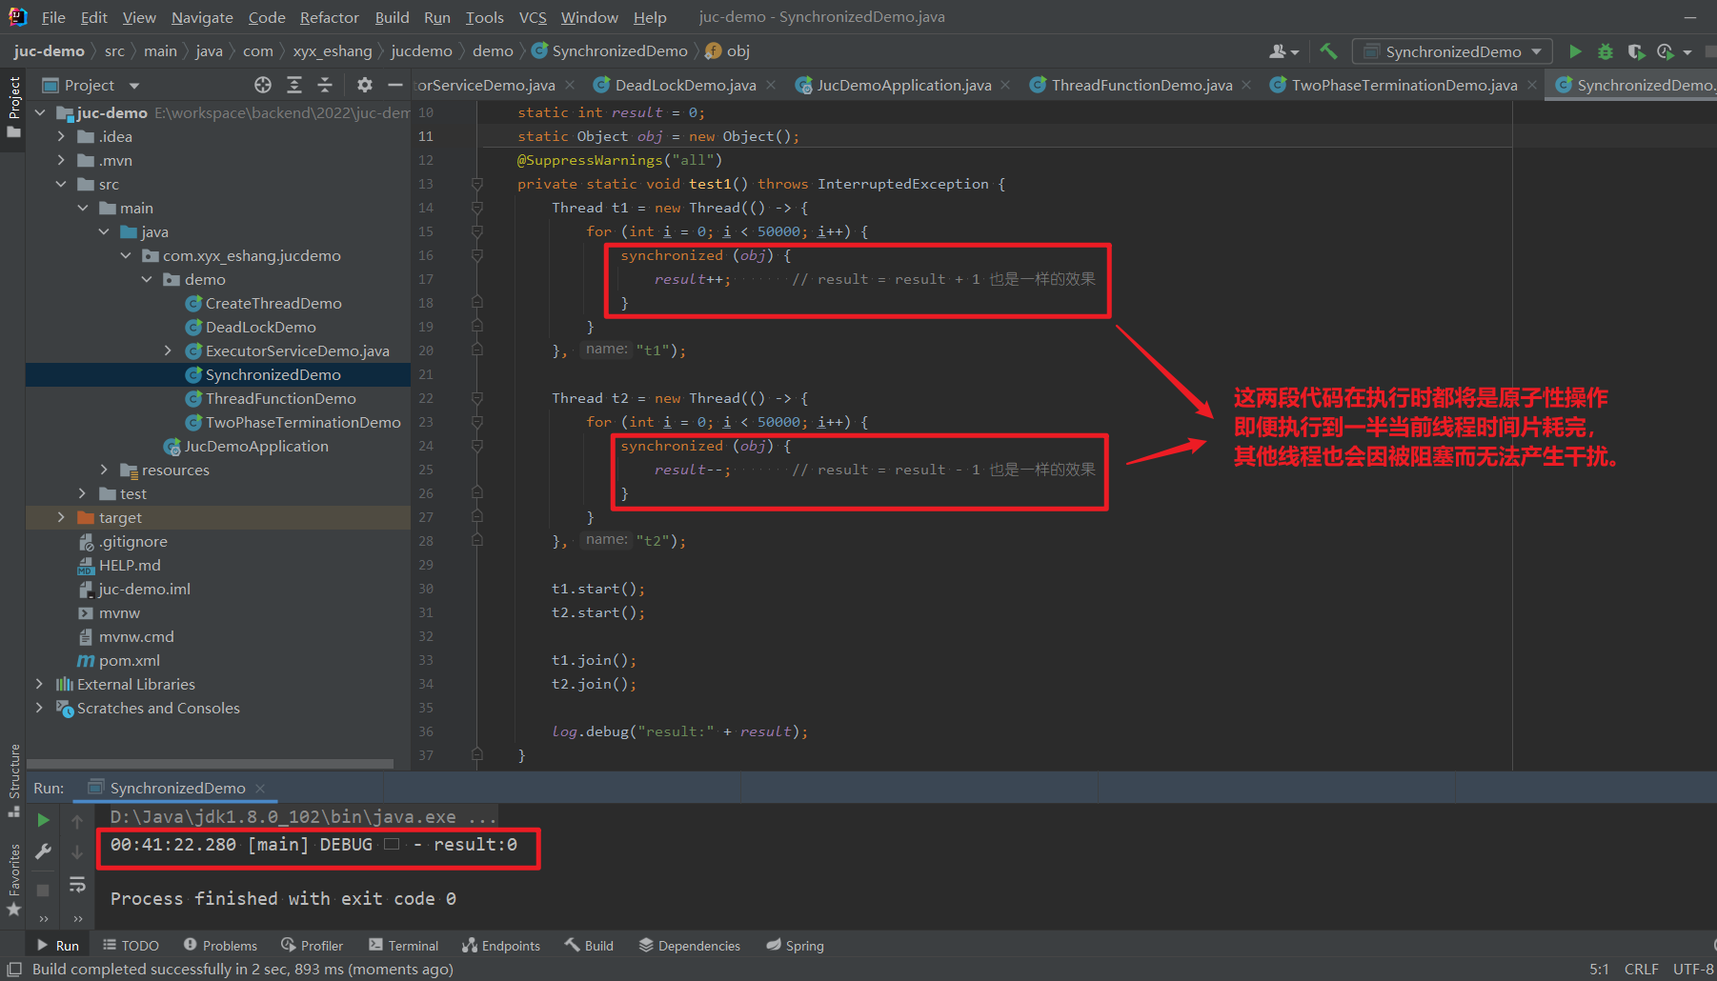This screenshot has height=981, width=1717.
Task: Select TwoPhaseTerminationDemo in project tree
Action: click(x=303, y=422)
